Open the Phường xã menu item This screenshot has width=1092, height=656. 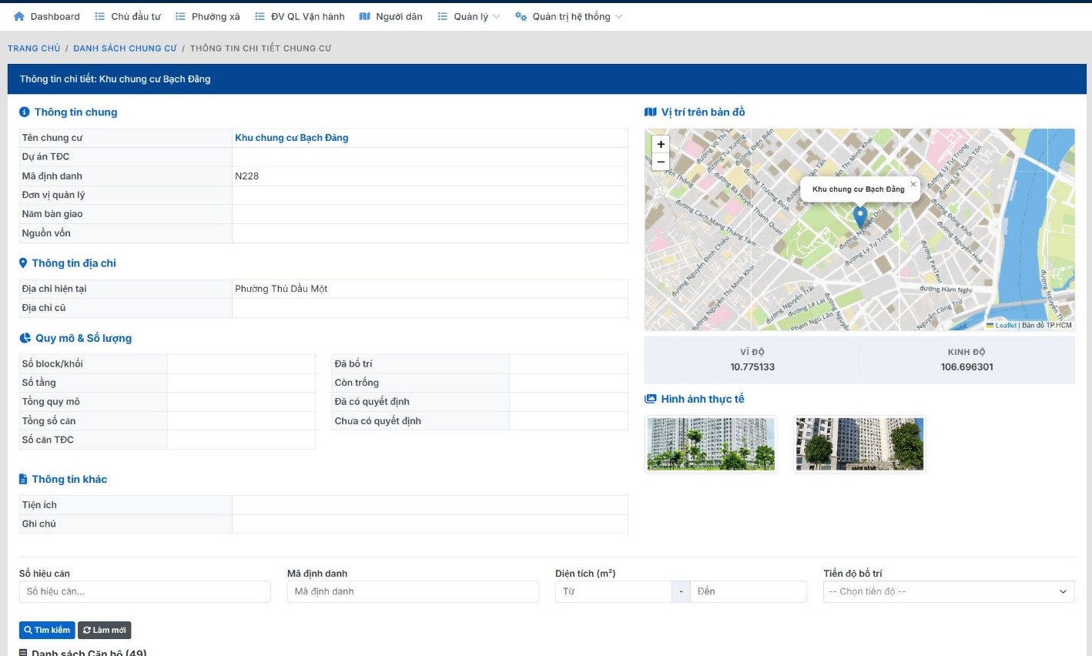click(208, 16)
